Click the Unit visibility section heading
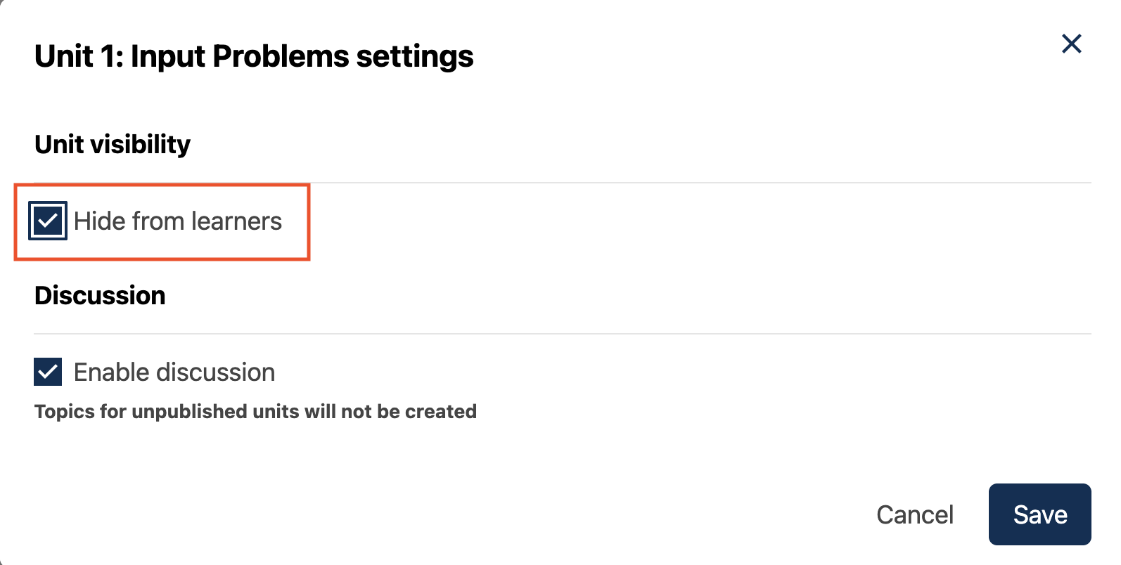The width and height of the screenshot is (1121, 565). 113,144
